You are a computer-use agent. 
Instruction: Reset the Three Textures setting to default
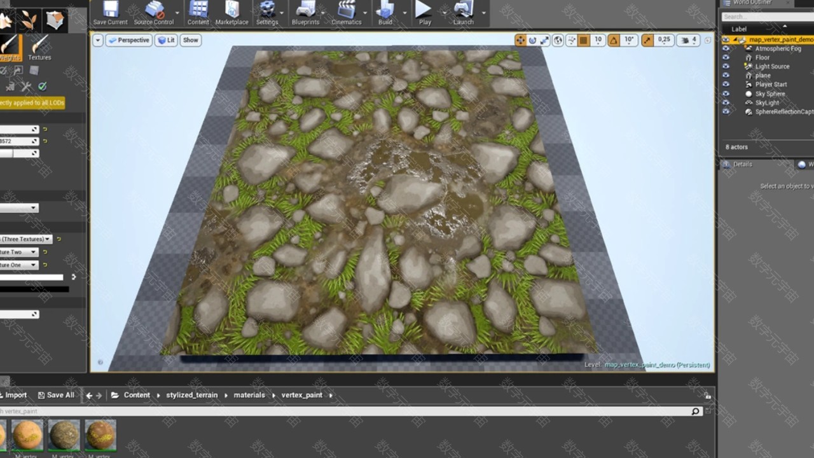pos(59,239)
